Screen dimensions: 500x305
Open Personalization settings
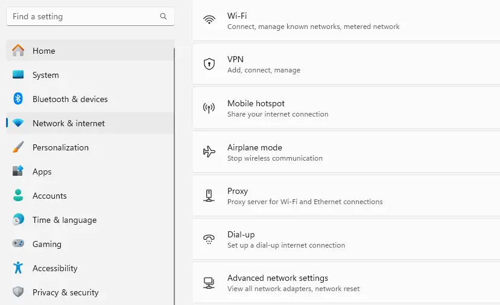(x=60, y=147)
